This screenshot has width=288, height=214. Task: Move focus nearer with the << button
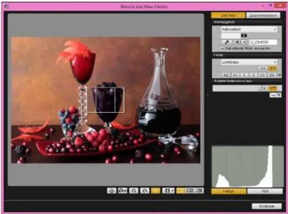pos(235,75)
